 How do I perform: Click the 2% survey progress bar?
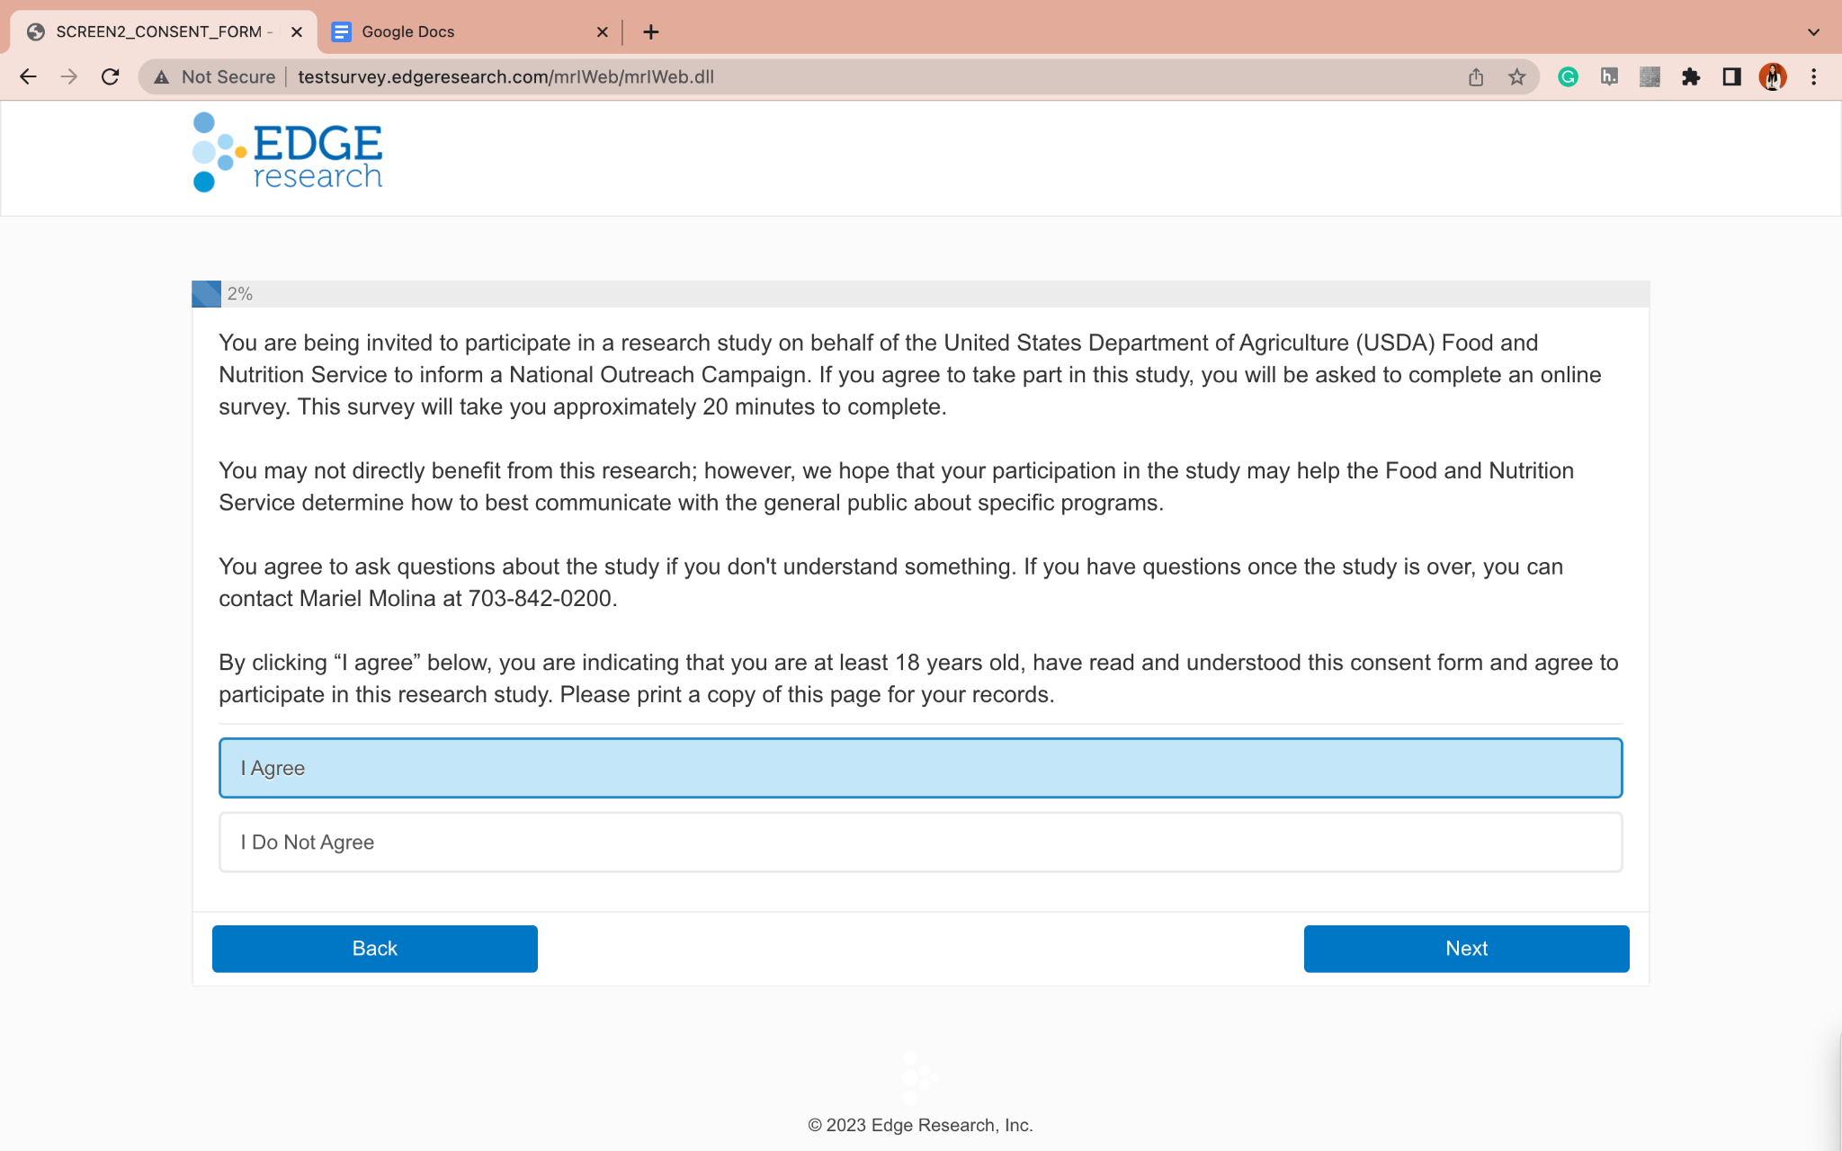pyautogui.click(x=920, y=294)
